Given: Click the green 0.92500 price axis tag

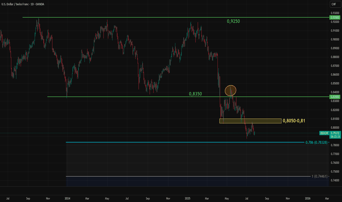Looking at the screenshot, I should pos(335,18).
